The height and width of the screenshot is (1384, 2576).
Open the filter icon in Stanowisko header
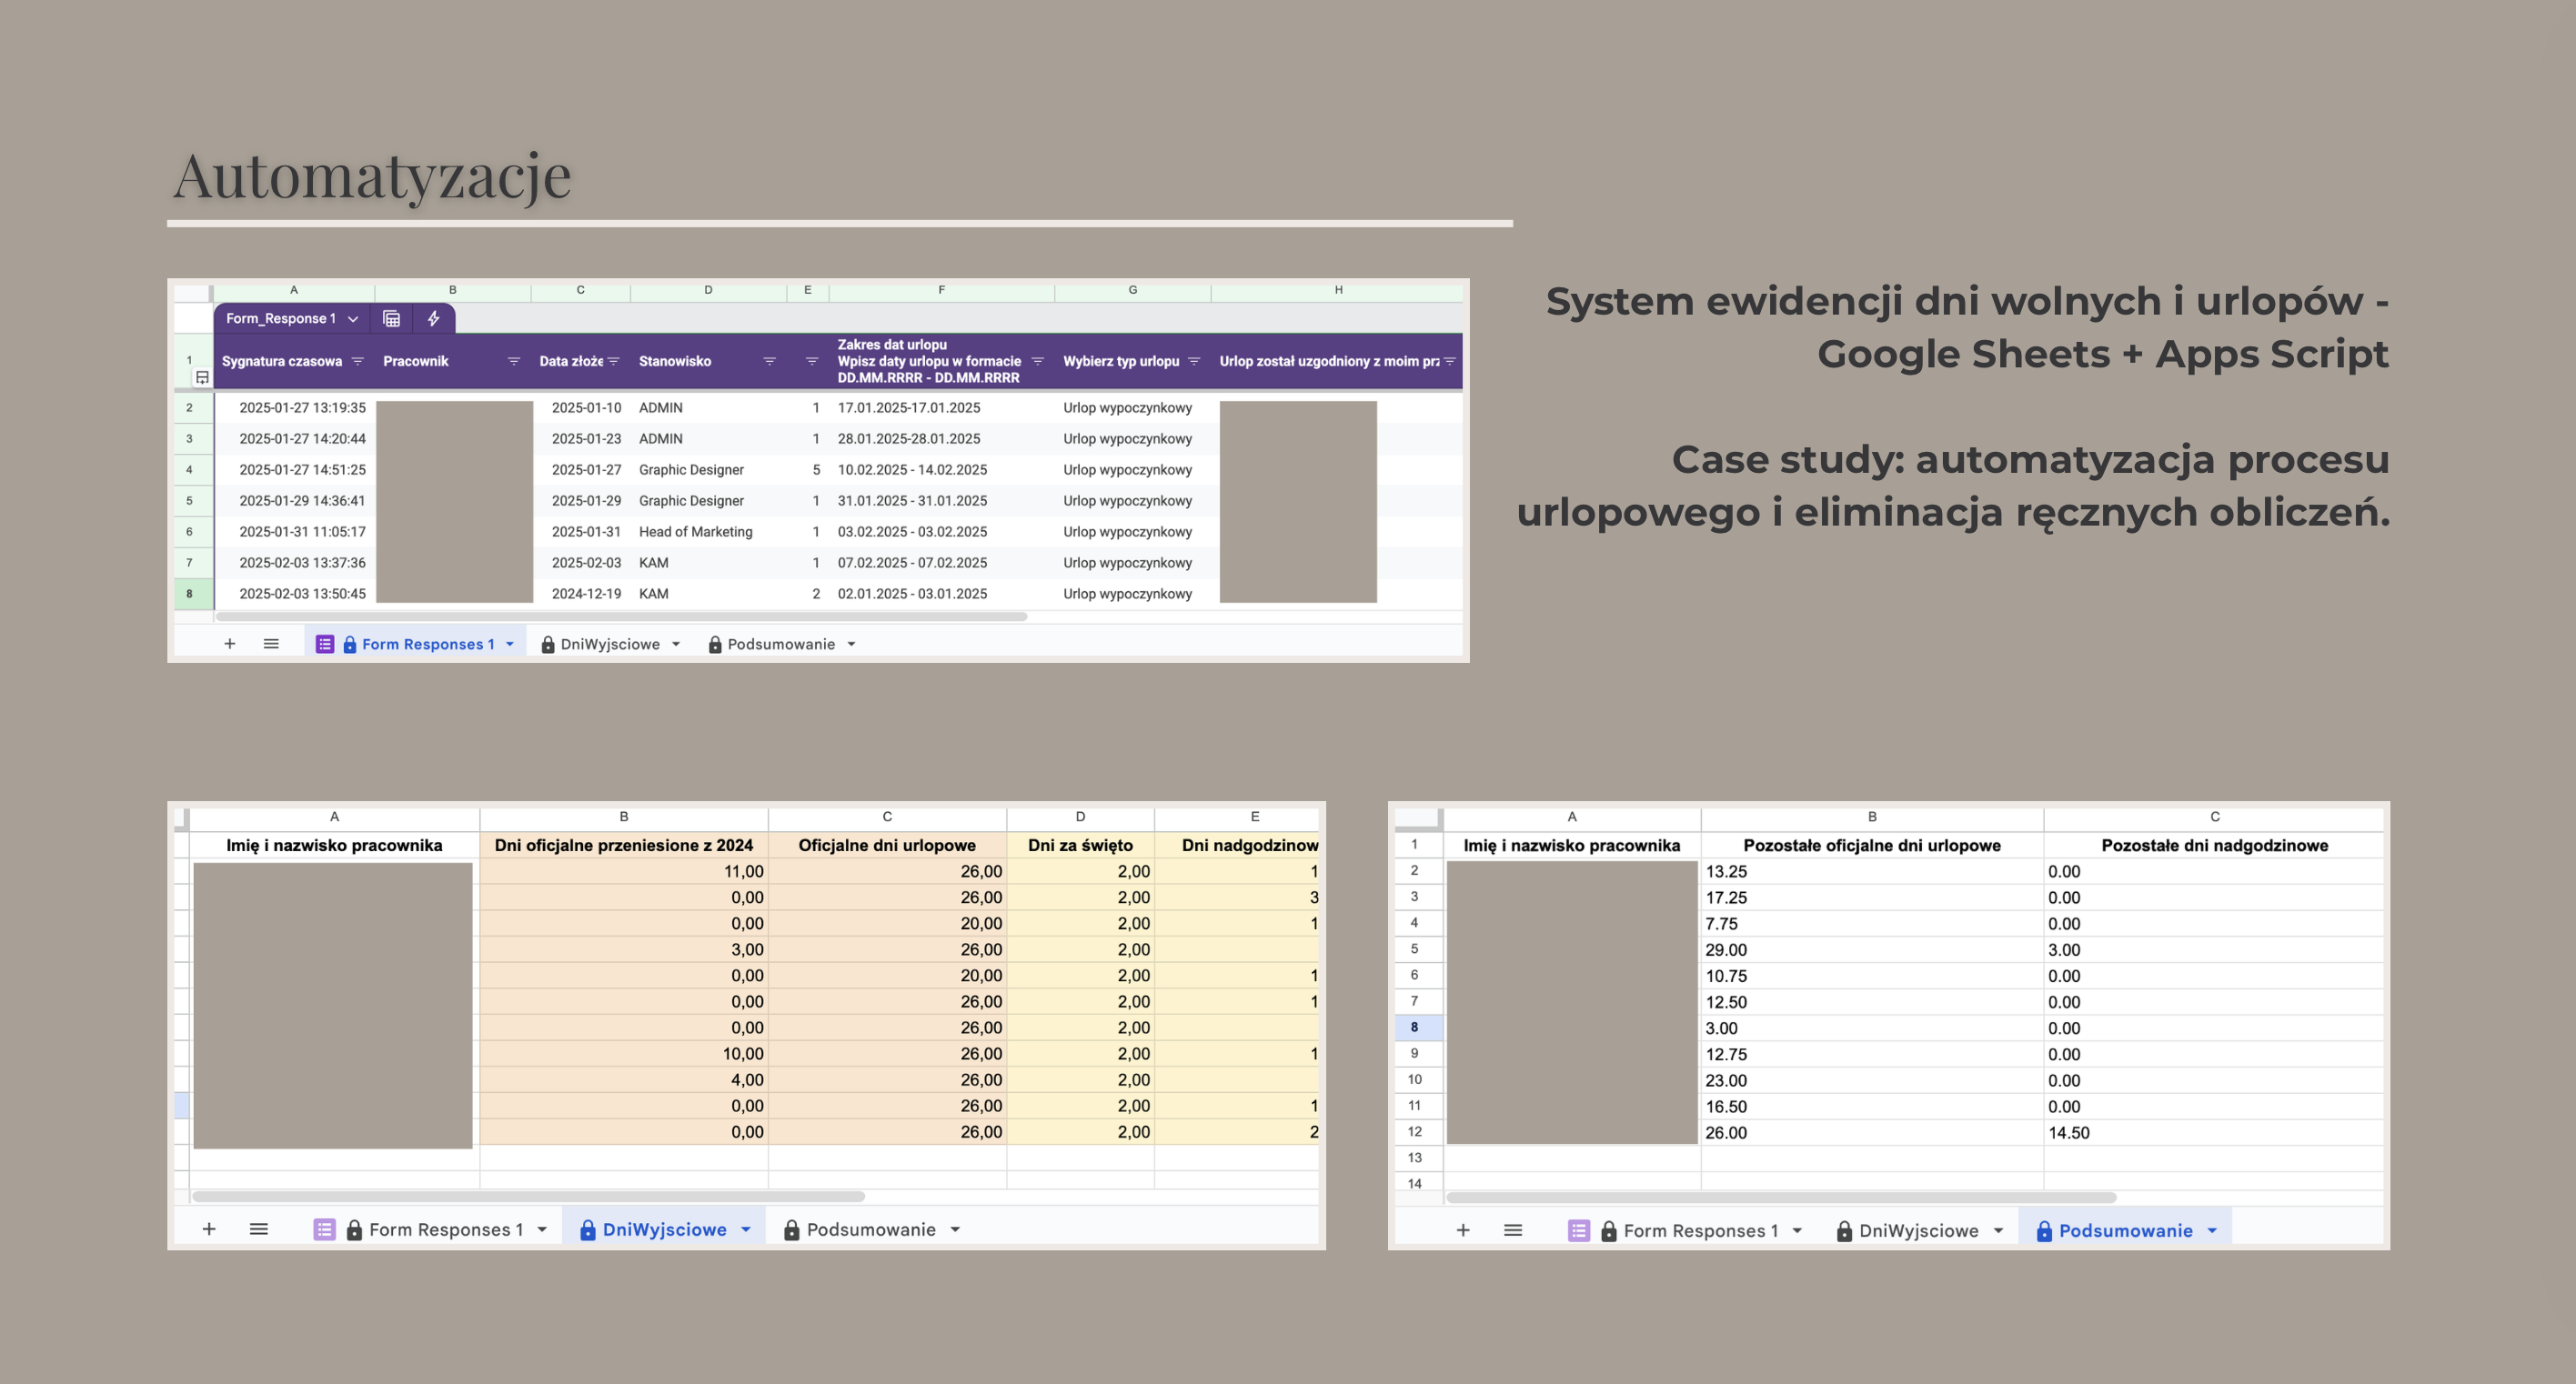pyautogui.click(x=770, y=361)
